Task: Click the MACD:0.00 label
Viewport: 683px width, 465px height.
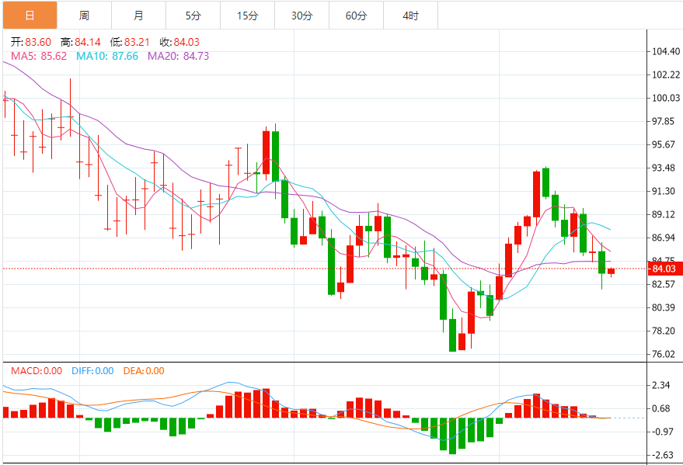Action: [37, 371]
